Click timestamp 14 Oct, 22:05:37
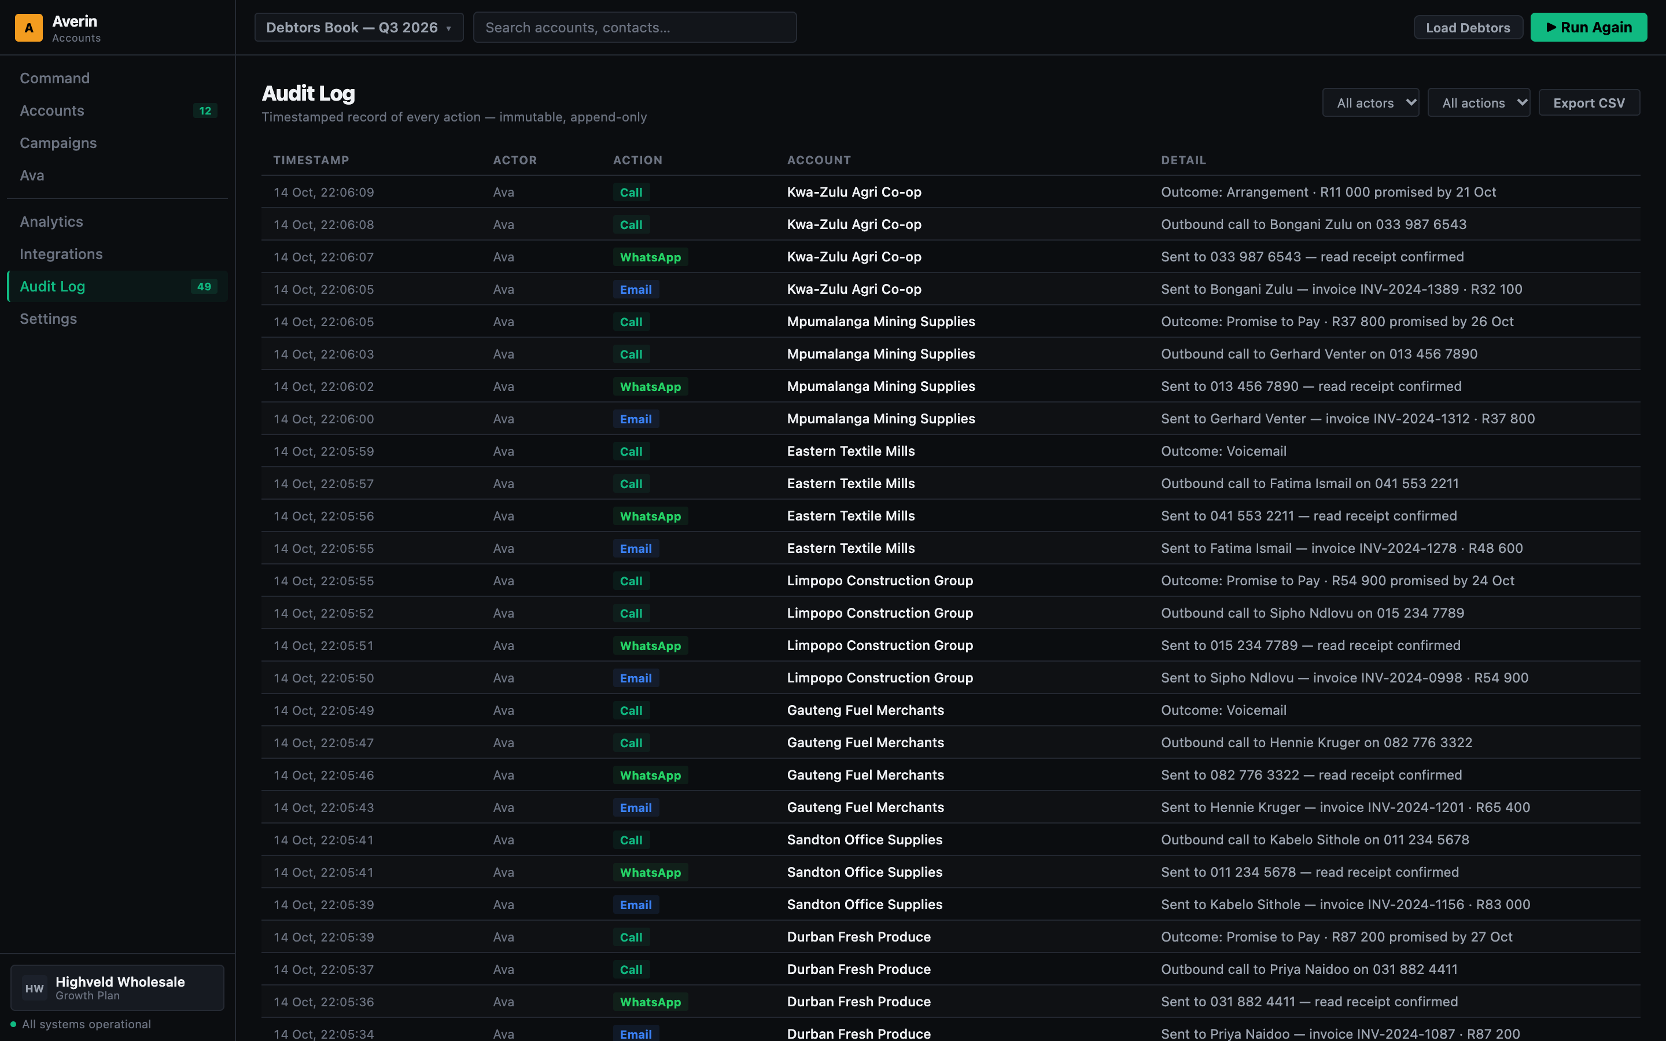The image size is (1666, 1041). pyautogui.click(x=323, y=969)
